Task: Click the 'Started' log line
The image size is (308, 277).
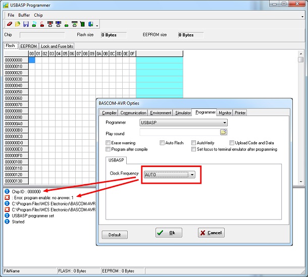Action: pos(18,222)
